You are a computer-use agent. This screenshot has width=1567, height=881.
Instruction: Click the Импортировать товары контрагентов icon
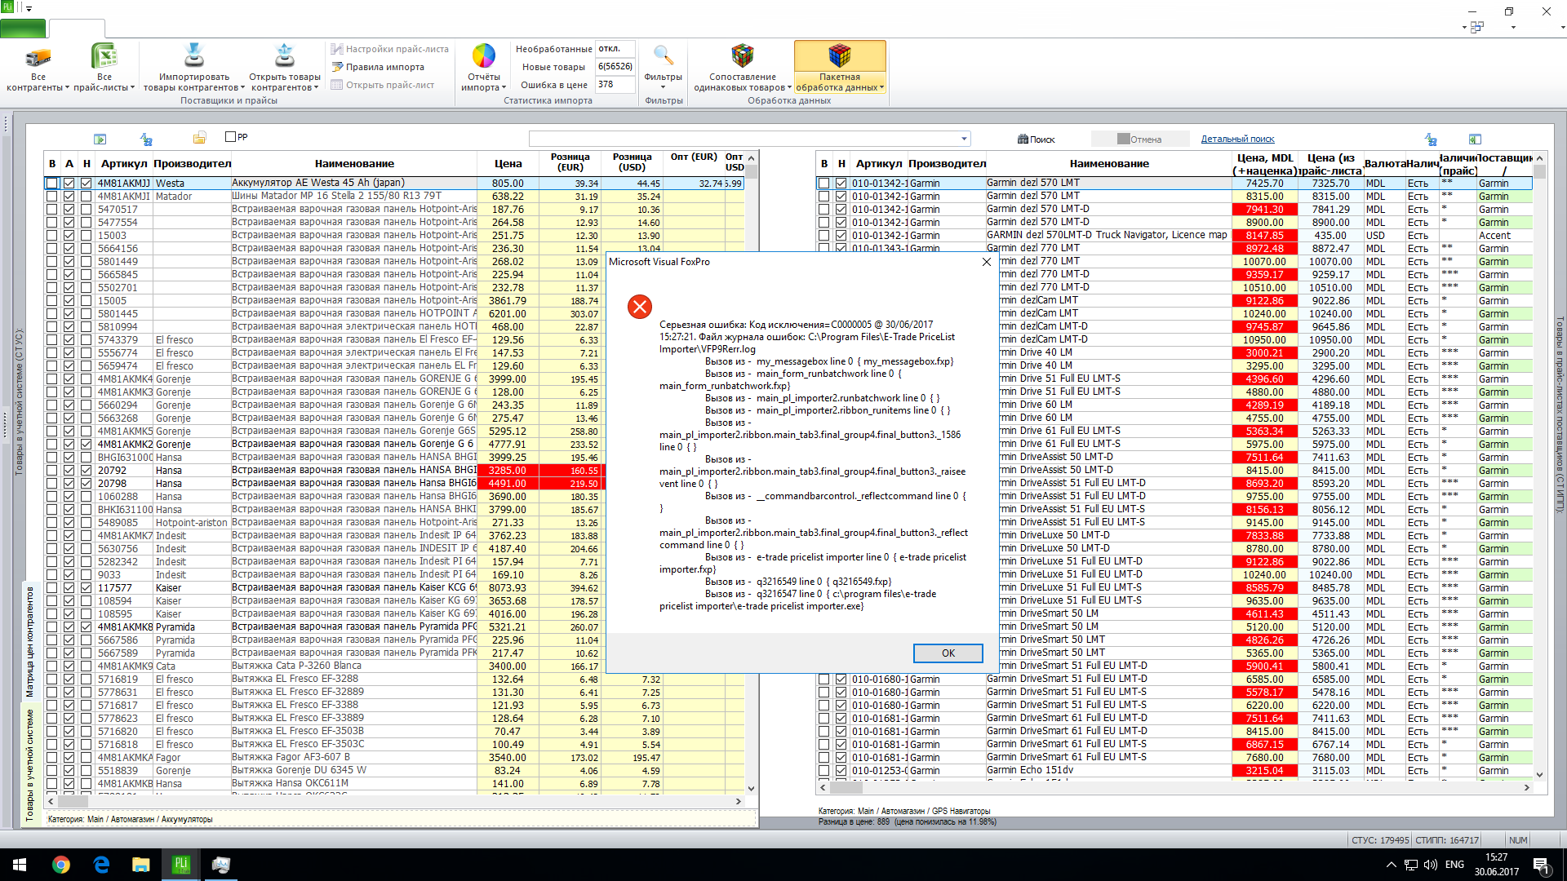(193, 55)
